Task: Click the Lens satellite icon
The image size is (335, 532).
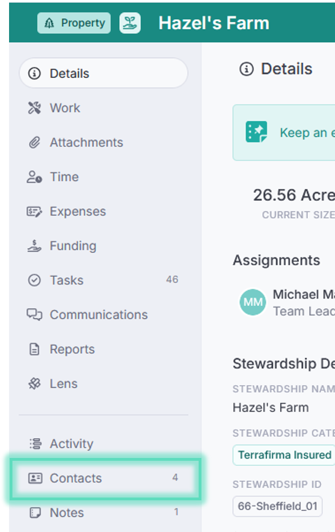Action: click(x=35, y=384)
